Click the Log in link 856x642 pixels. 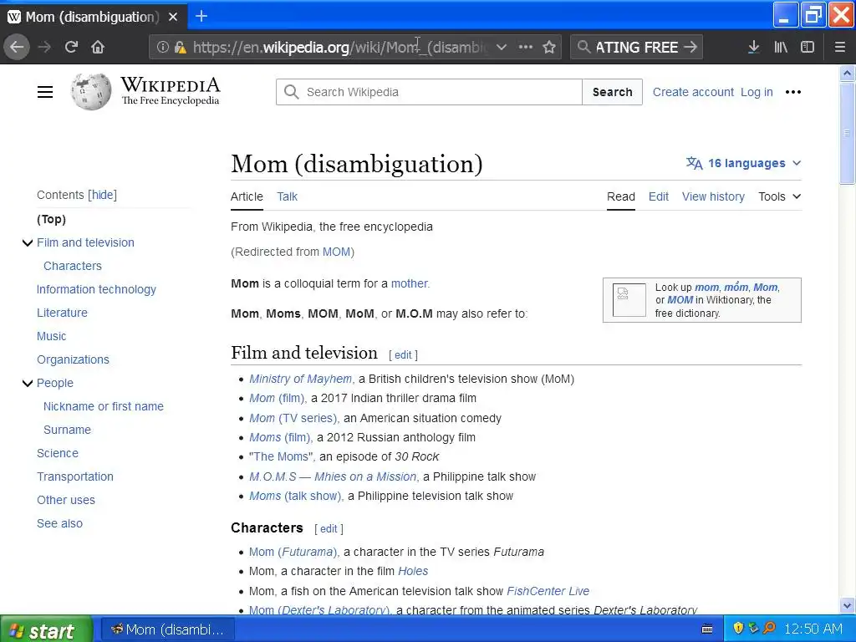point(757,92)
